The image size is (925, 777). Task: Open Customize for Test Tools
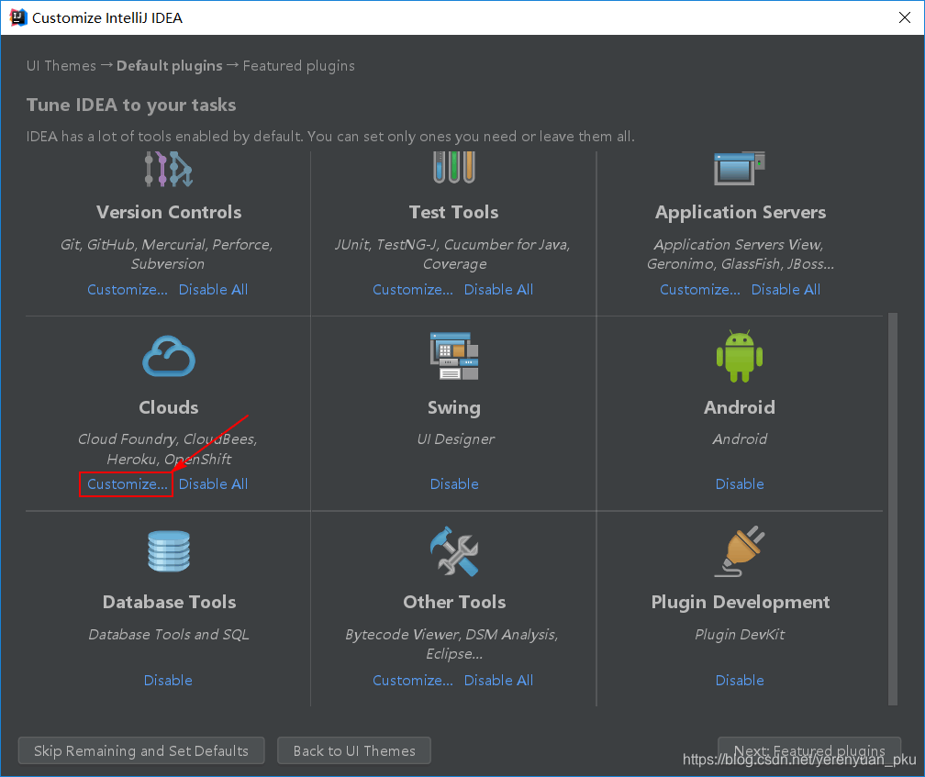(x=413, y=290)
